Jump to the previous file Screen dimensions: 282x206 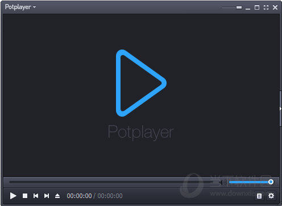point(36,196)
